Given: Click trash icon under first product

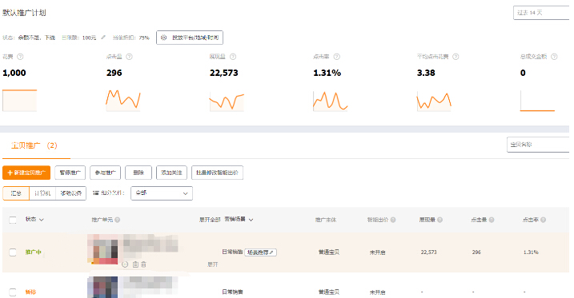Looking at the screenshot, I should pos(143,264).
